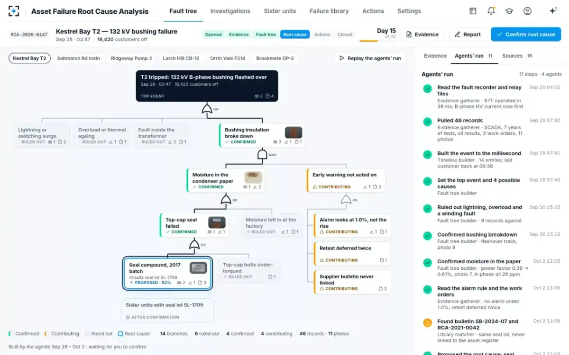This screenshot has height=355, width=569.
Task: Open the user profile icon
Action: (x=527, y=11)
